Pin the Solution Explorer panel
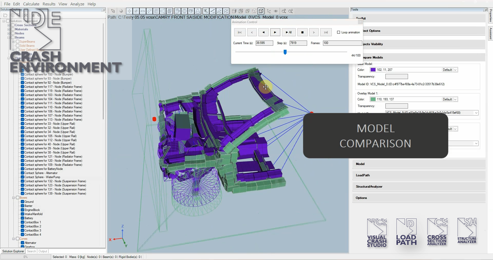Viewport: 493px width, 260px height. point(104,10)
